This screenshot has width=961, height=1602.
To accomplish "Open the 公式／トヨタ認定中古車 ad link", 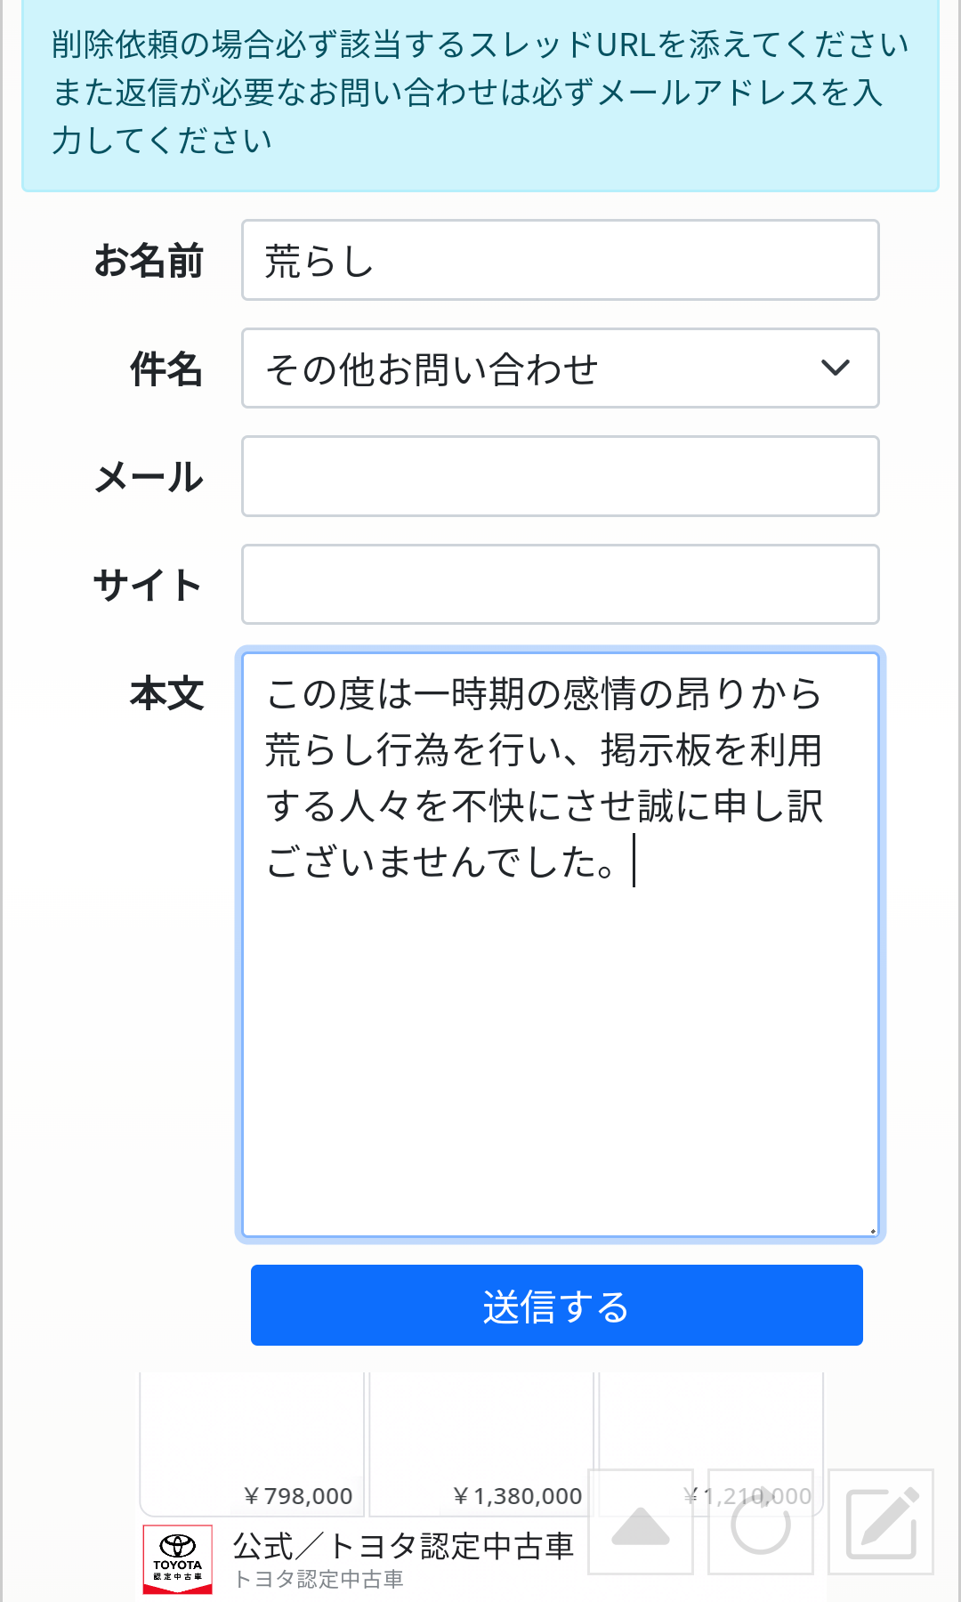I will point(403,1547).
